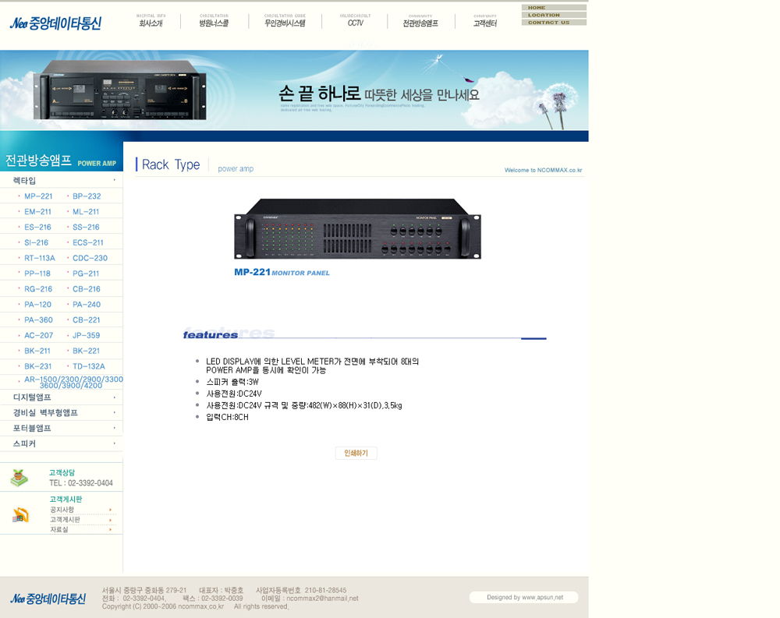Click the arrow icon beside 공지사항
This screenshot has width=780, height=618.
tap(111, 510)
